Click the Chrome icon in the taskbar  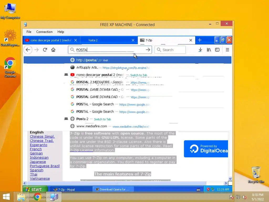37,197
